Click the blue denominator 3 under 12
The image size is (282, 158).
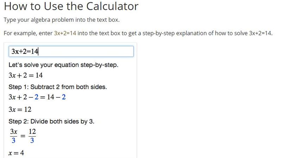click(32, 140)
